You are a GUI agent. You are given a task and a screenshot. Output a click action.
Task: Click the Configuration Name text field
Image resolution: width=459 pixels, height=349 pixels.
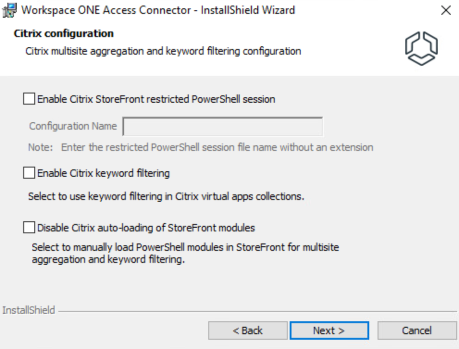[x=223, y=126]
